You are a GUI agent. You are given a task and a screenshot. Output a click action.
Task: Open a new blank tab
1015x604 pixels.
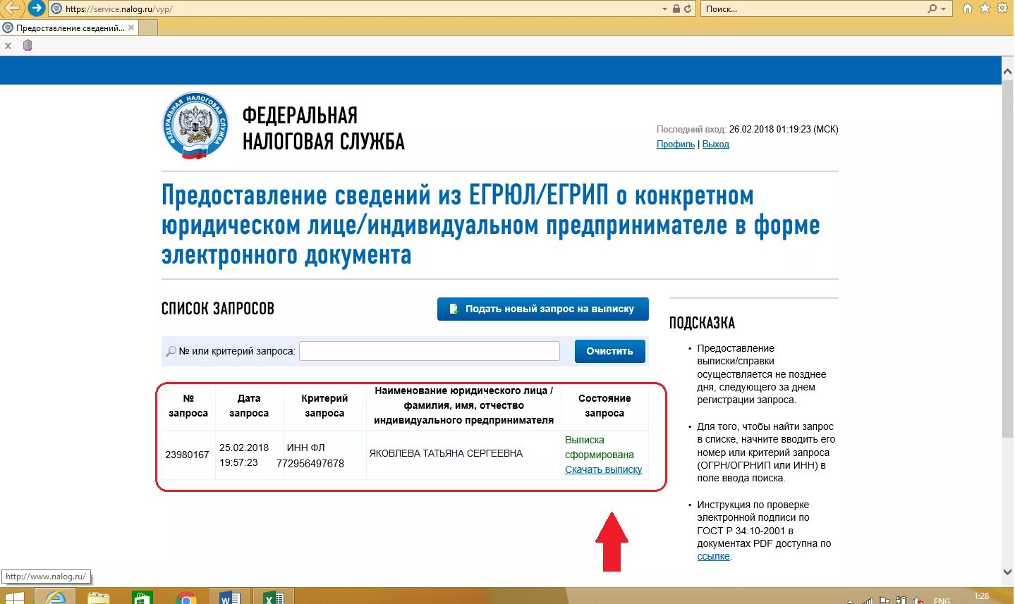point(148,27)
